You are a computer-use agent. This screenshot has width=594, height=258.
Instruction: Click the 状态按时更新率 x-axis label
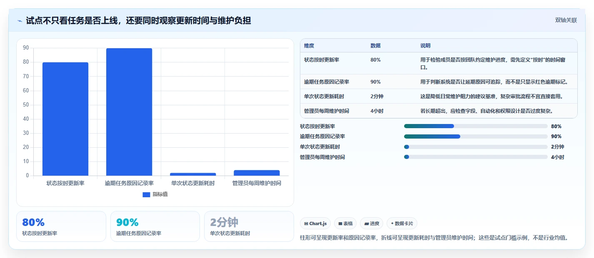click(65, 183)
